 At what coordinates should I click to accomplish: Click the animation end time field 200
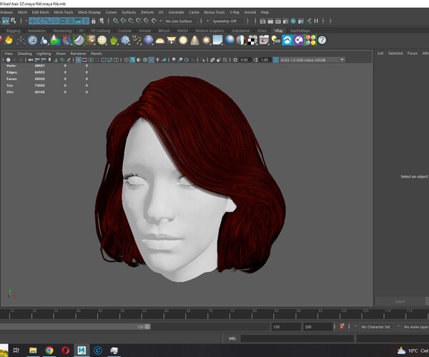[x=317, y=327]
